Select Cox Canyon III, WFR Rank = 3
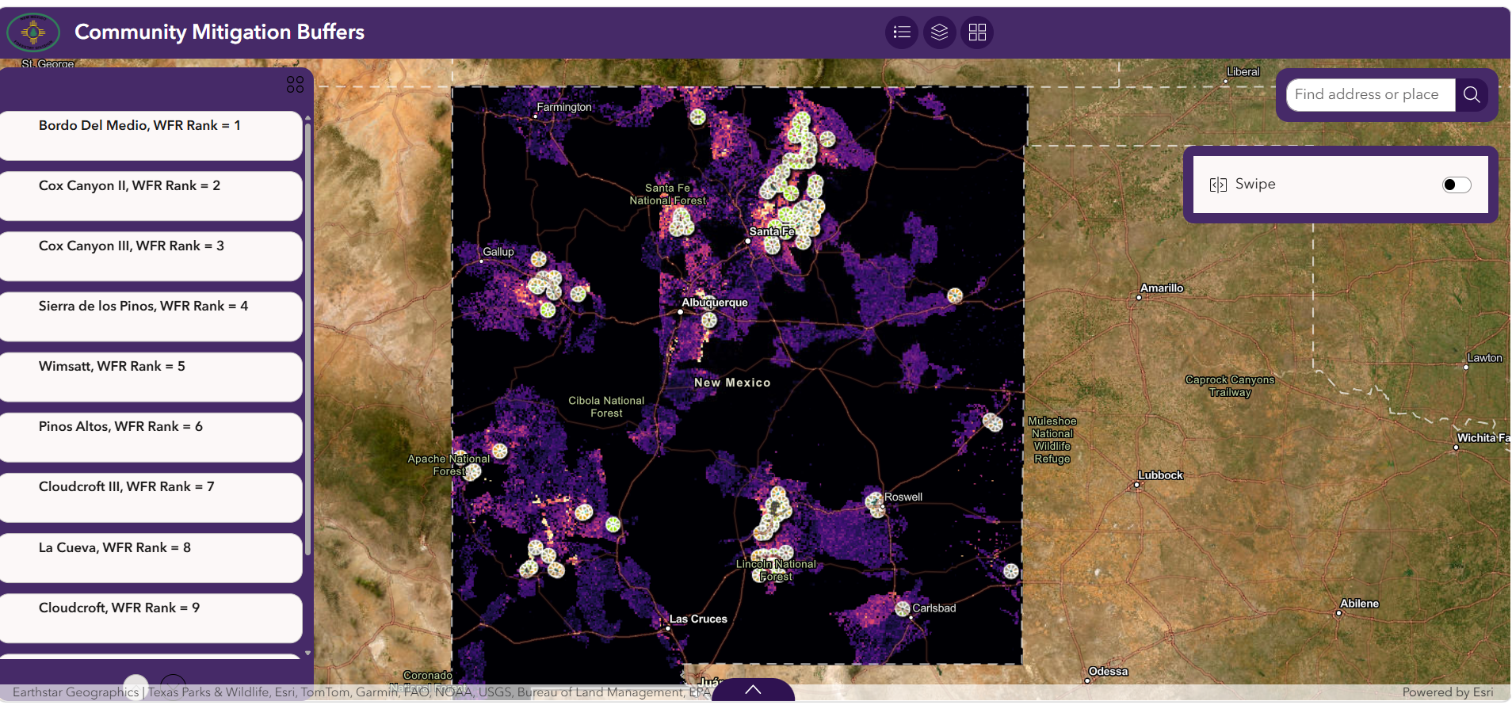Viewport: 1512px width, 705px height. 151,256
